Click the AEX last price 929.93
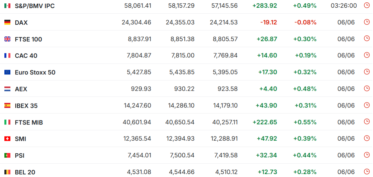 click(x=141, y=89)
